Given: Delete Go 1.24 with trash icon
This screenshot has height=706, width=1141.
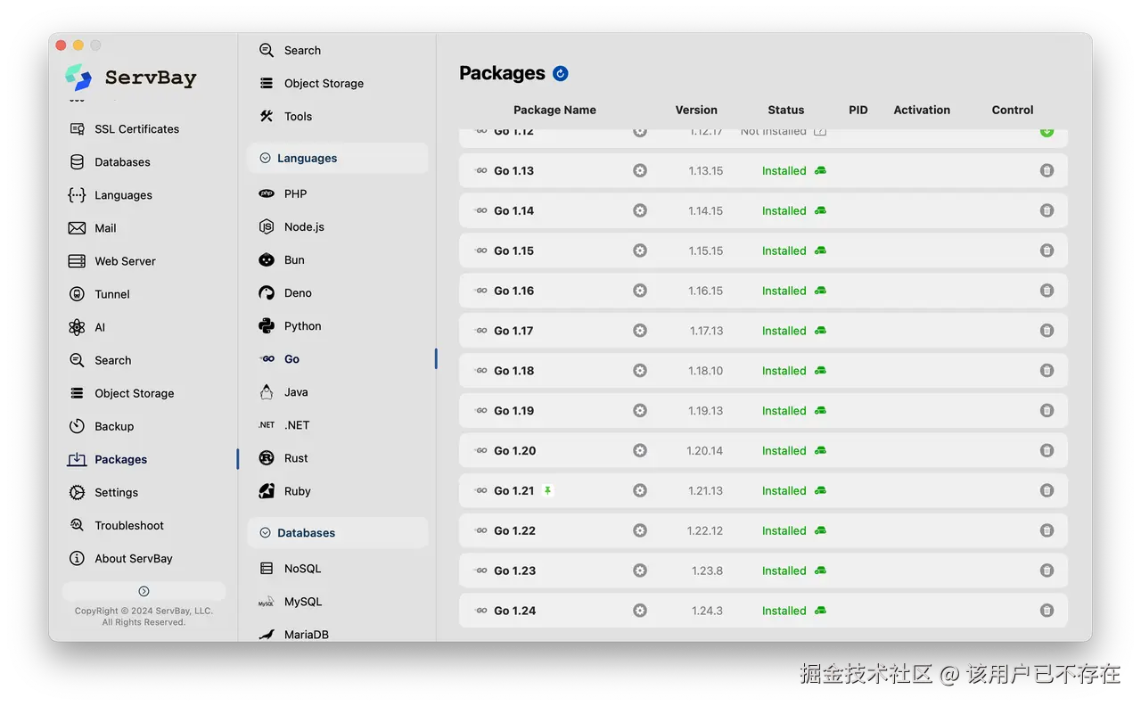Looking at the screenshot, I should coord(1047,611).
